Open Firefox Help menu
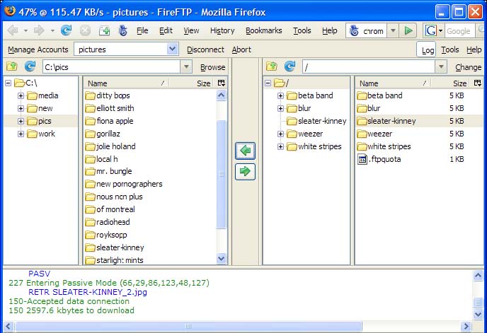This screenshot has width=487, height=333. point(330,30)
